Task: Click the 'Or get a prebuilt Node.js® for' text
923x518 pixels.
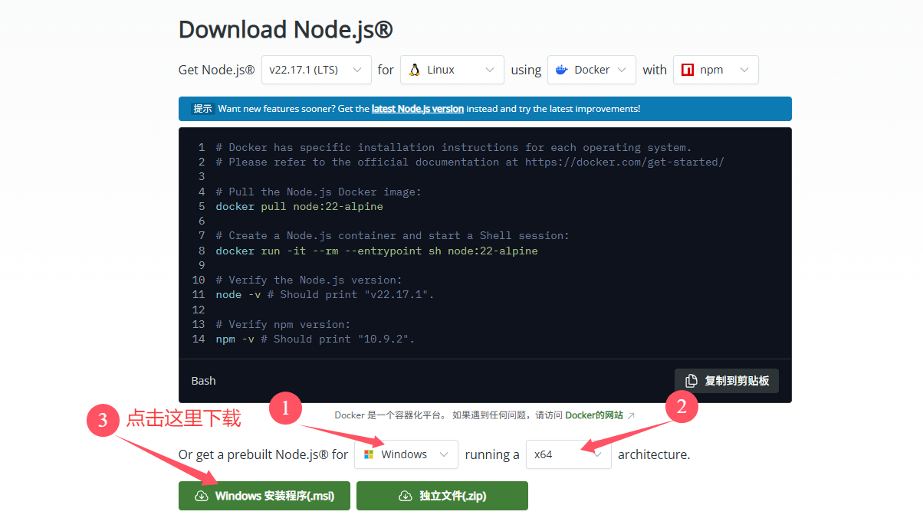Action: [263, 454]
